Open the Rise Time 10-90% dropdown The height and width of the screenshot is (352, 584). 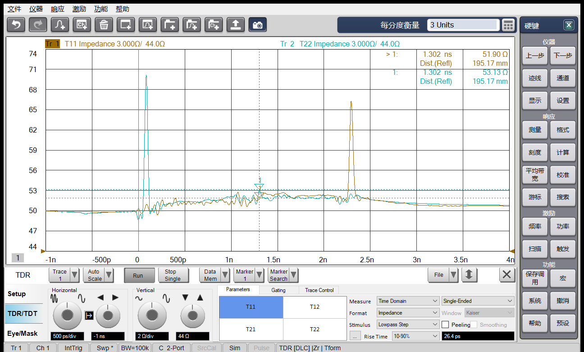(x=416, y=336)
